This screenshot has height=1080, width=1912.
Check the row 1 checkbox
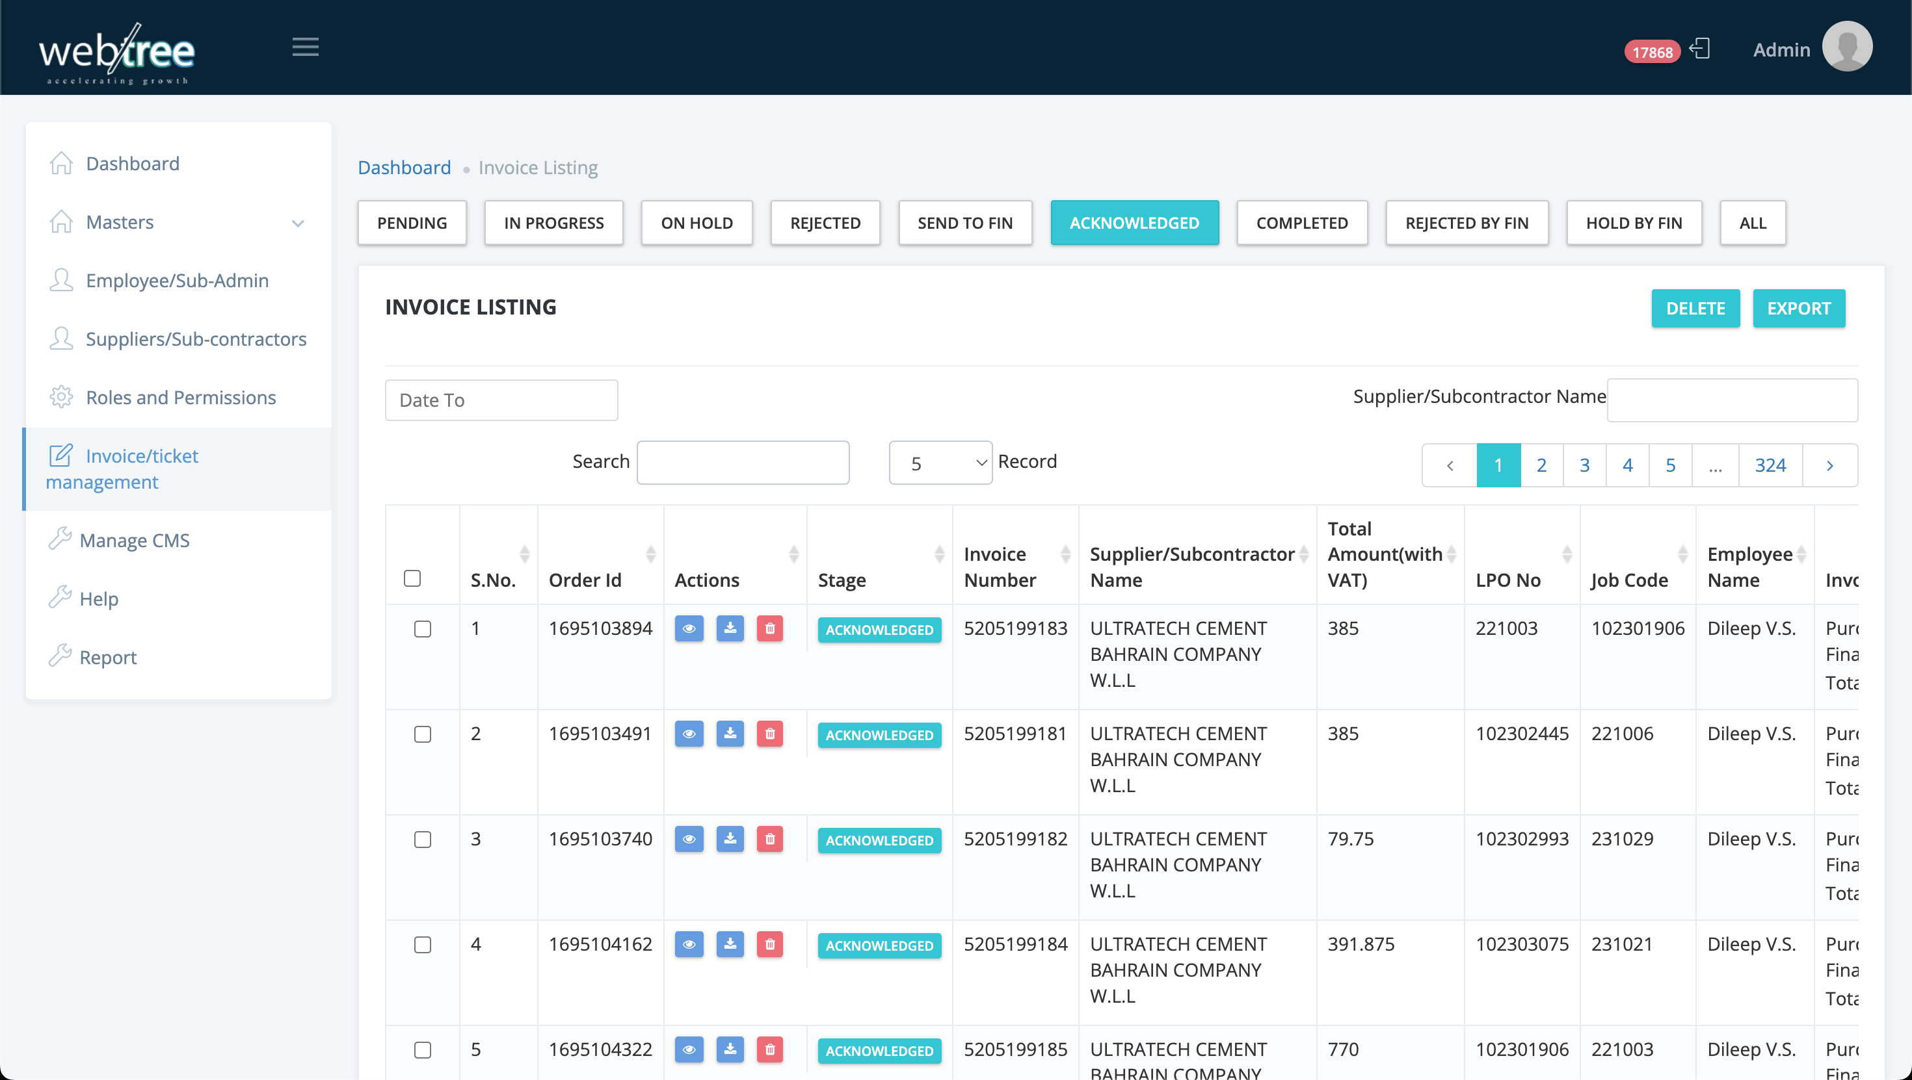[x=422, y=630]
